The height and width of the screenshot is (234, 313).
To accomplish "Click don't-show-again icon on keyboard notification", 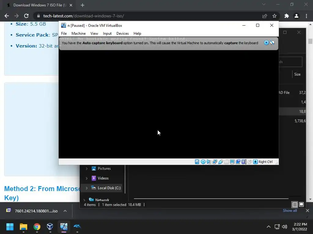I will click(272, 43).
